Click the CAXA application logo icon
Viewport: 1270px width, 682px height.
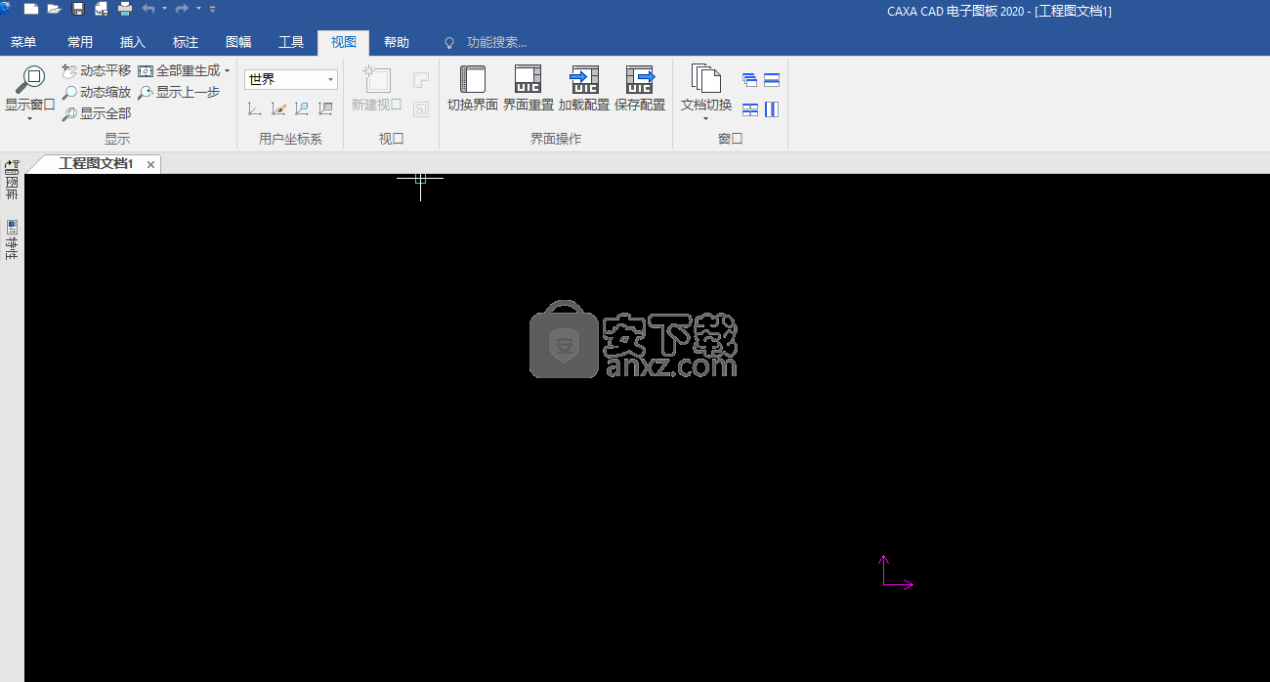click(x=6, y=9)
